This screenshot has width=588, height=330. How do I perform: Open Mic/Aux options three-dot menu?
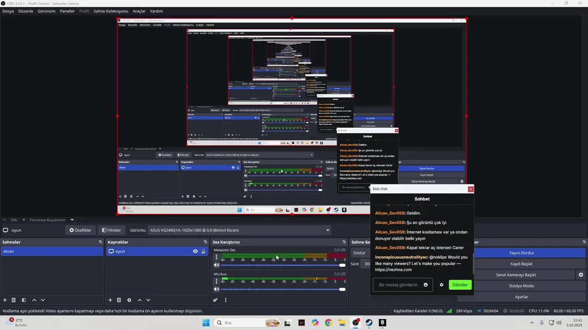(x=216, y=281)
